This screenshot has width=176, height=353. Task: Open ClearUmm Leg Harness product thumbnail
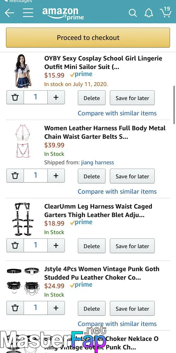[x=23, y=220]
